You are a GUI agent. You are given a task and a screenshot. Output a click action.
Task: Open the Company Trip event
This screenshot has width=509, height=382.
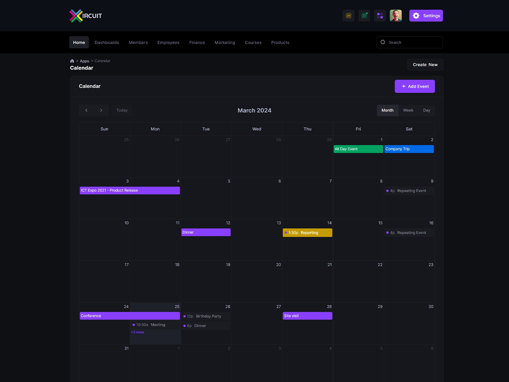[409, 149]
